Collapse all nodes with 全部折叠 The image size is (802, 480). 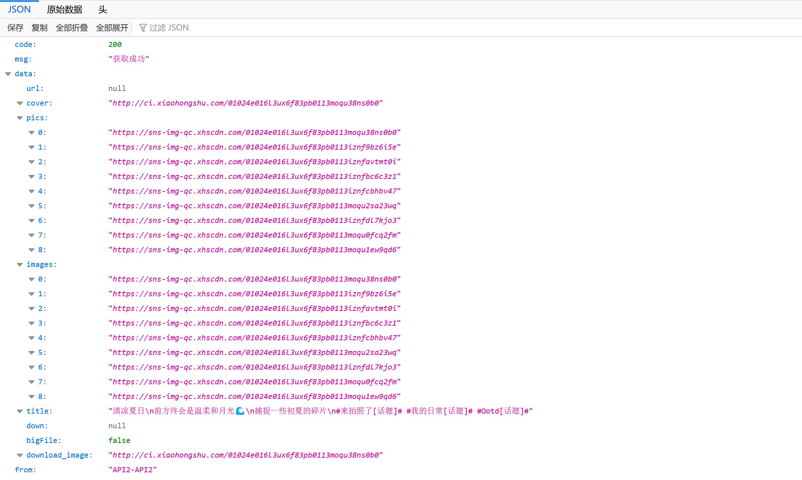72,28
